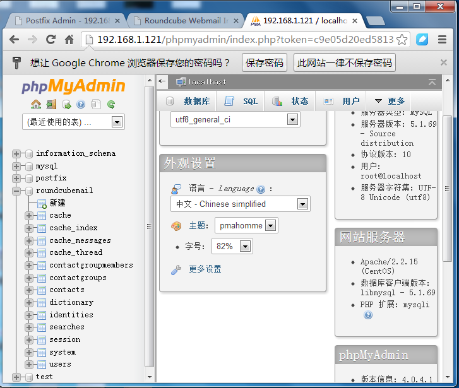The width and height of the screenshot is (459, 388).
Task: Open the query window icon
Action: [66, 104]
